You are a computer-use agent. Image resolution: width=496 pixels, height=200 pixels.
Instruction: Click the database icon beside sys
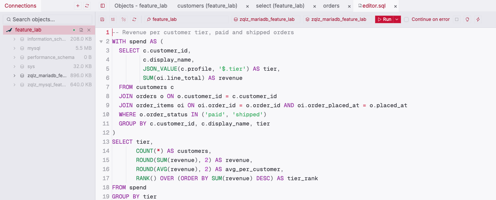pos(22,67)
